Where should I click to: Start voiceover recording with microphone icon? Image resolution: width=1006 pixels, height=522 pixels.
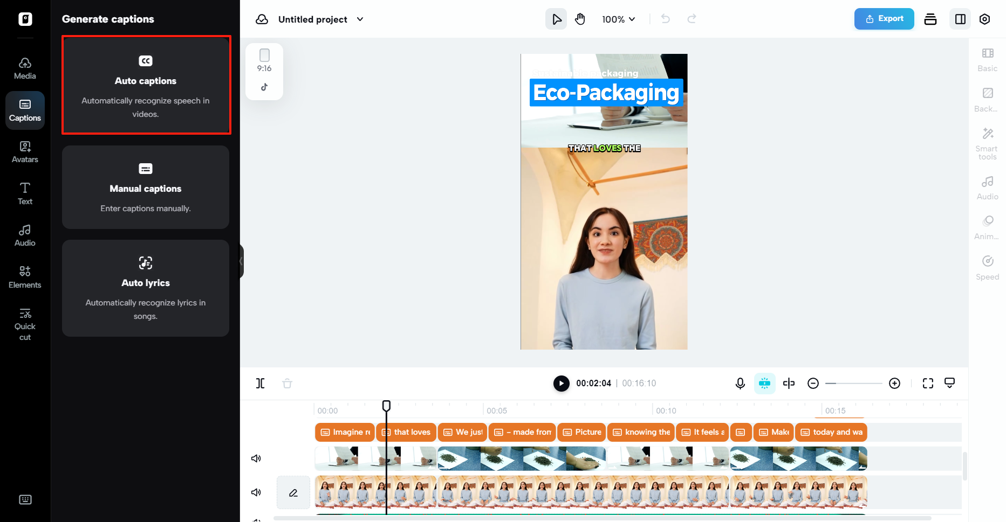click(740, 383)
